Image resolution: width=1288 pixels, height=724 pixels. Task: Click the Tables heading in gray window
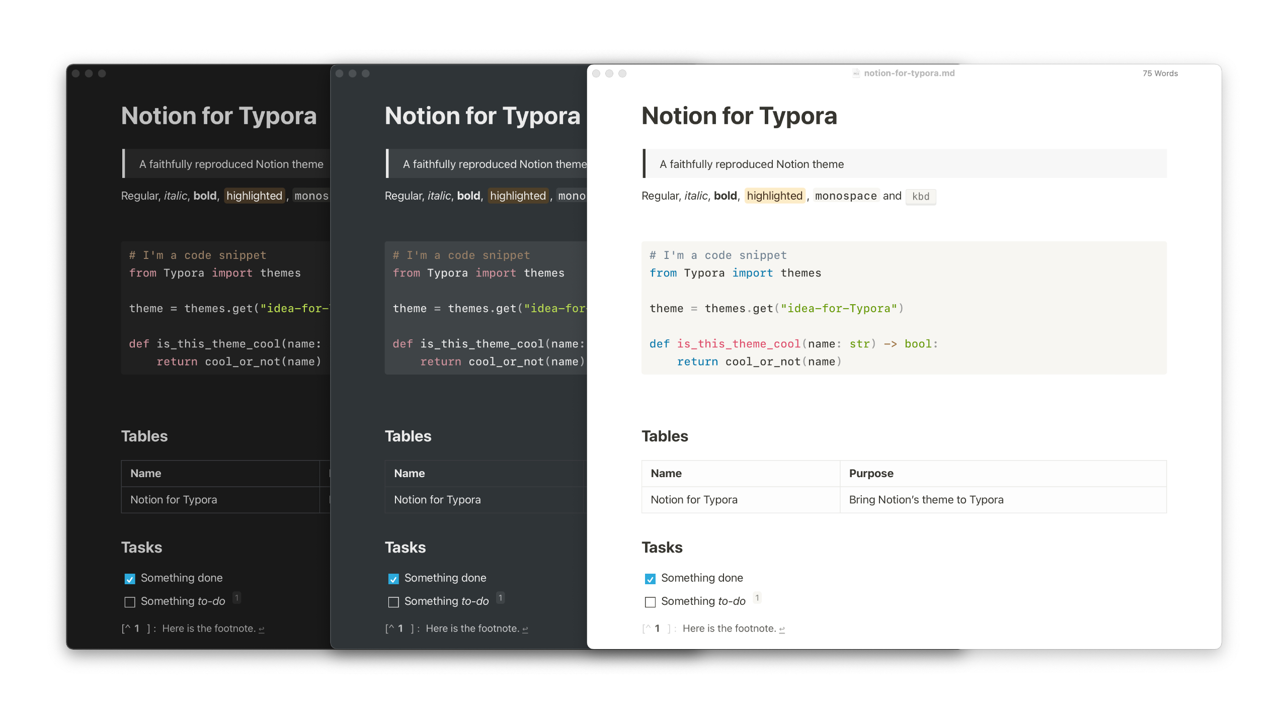(408, 436)
